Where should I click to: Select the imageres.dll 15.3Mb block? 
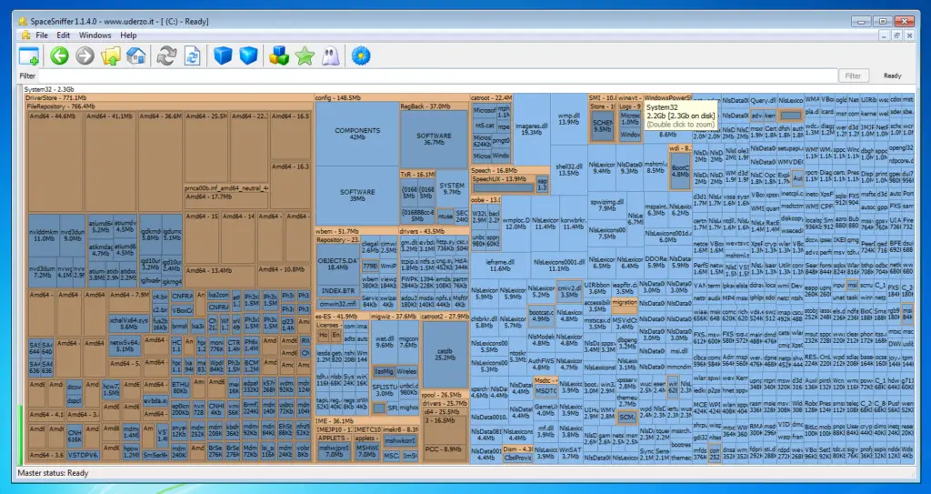[531, 129]
